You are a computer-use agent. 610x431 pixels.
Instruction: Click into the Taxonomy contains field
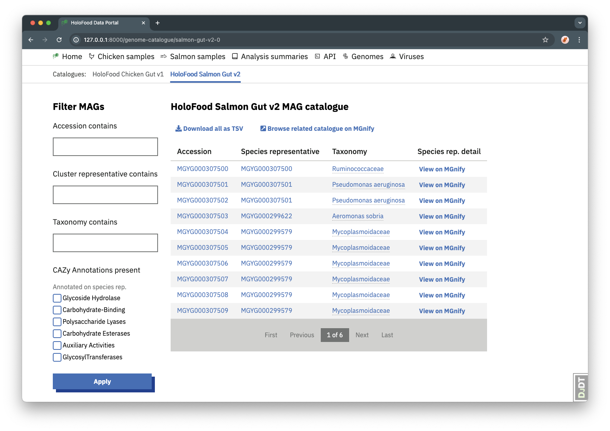(x=105, y=243)
